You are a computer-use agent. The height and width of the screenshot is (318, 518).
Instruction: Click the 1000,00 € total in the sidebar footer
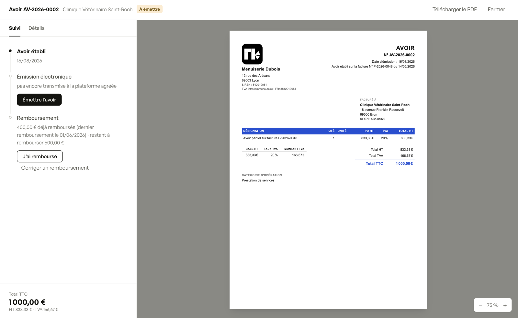coord(27,302)
